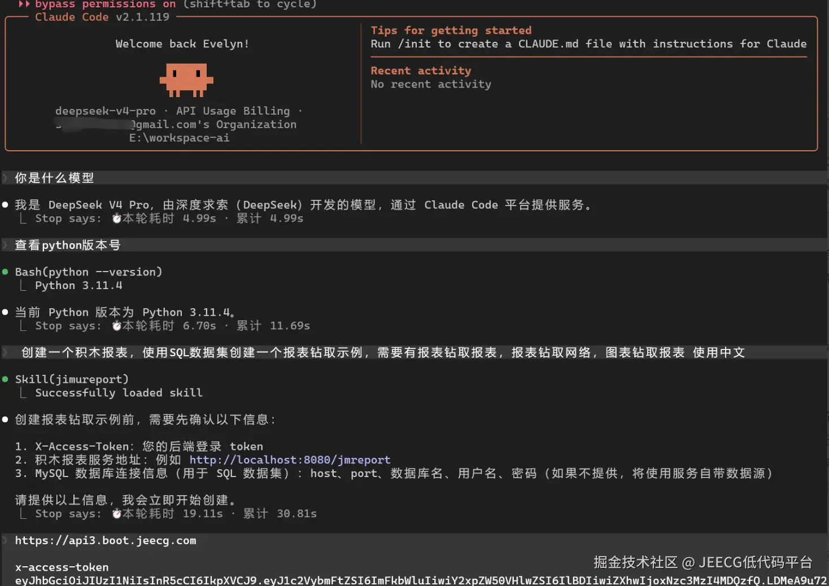Click the 'x-access-token' label line
The image size is (829, 586).
[x=62, y=567]
